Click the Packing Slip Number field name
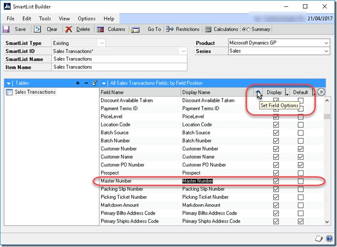The height and width of the screenshot is (247, 337). tap(122, 189)
